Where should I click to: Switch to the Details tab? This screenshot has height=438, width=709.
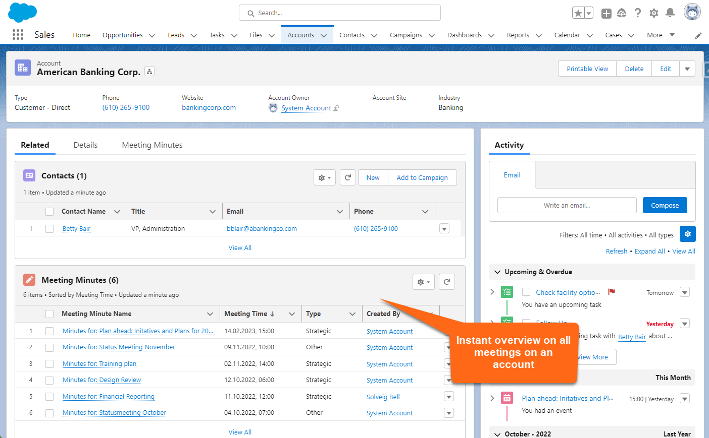point(85,145)
